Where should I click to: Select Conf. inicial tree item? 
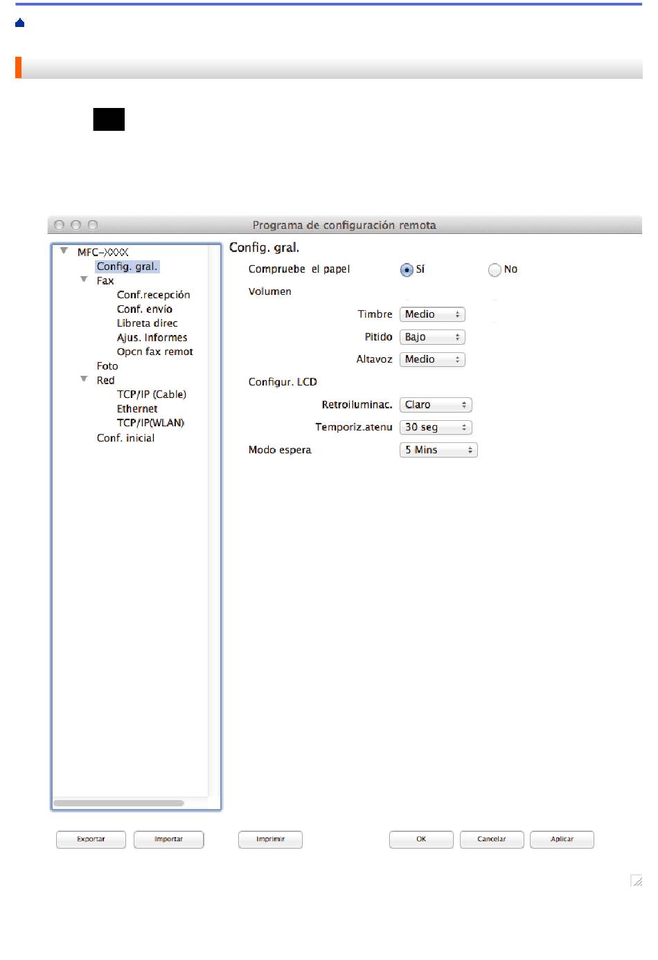point(125,438)
